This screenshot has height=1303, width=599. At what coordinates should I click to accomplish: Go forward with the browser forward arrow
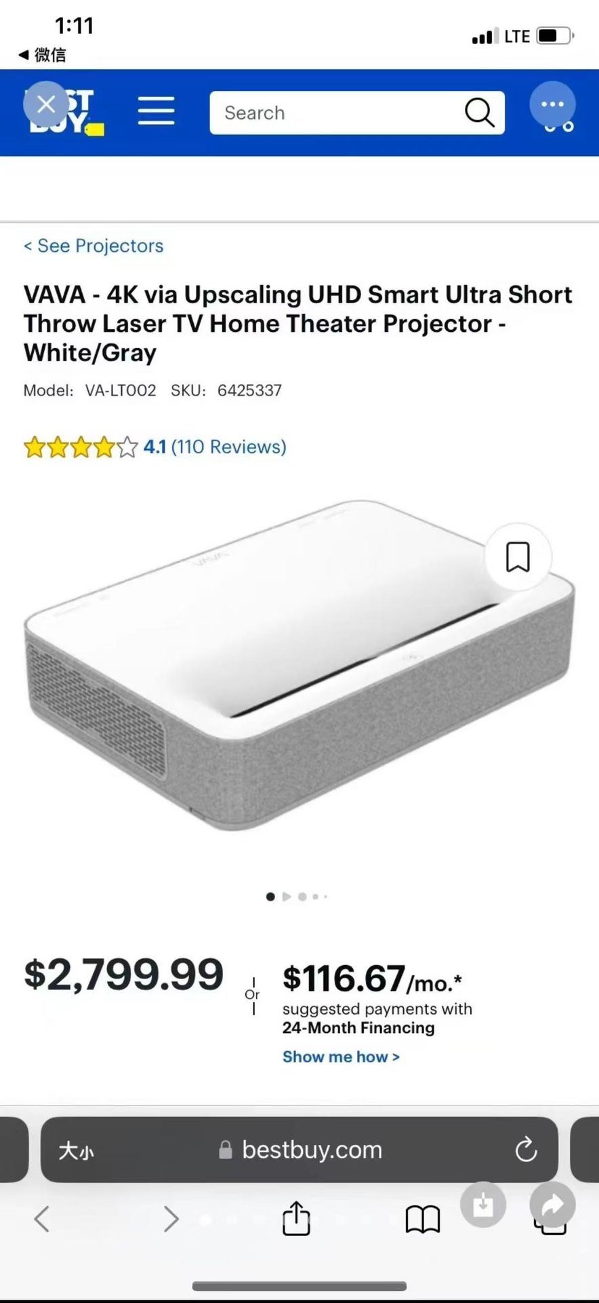click(171, 1219)
